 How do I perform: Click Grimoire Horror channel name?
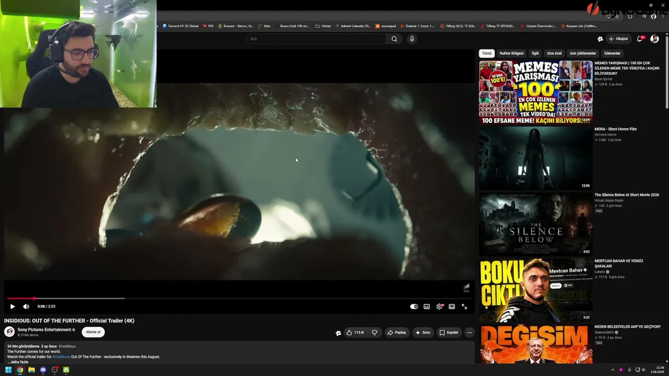coord(606,135)
